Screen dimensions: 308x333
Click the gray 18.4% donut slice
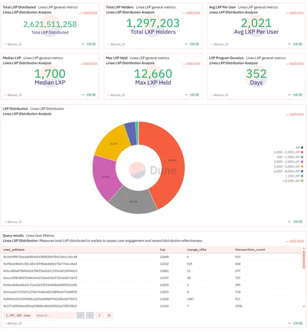click(133, 201)
